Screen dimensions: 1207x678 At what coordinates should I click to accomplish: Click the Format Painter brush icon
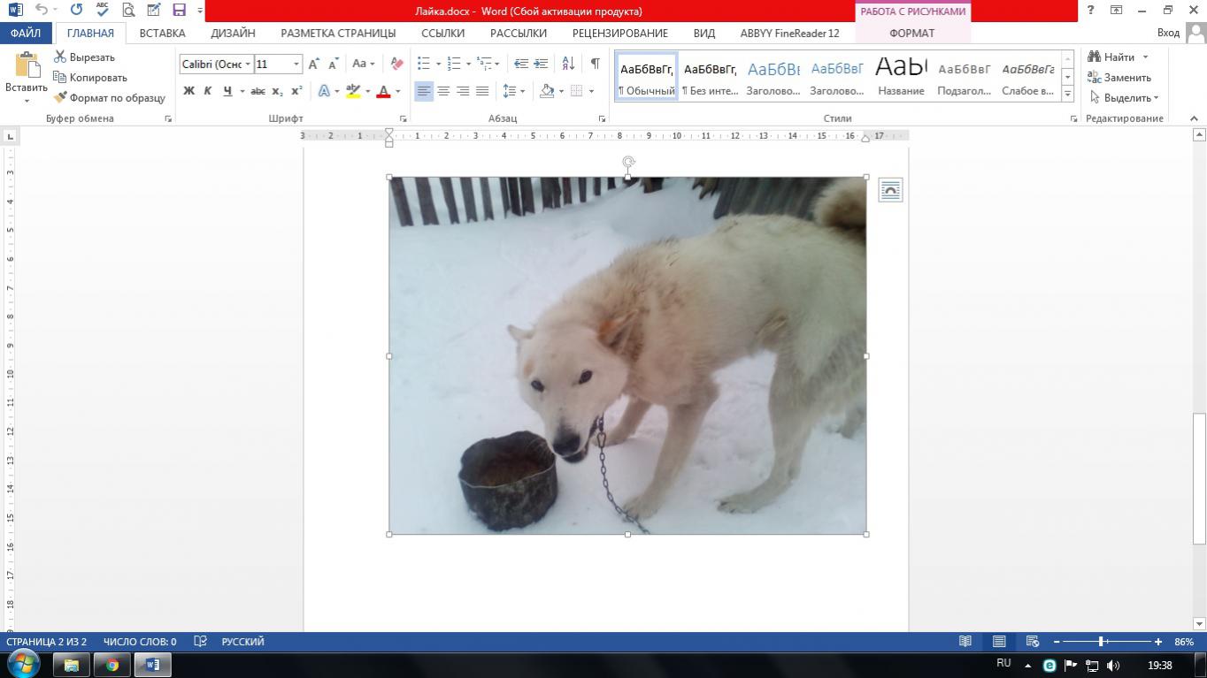pos(61,98)
